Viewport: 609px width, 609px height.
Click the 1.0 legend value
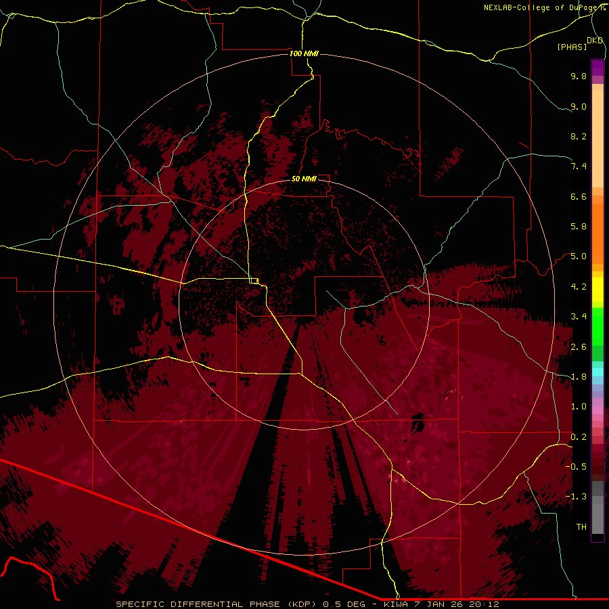point(579,407)
